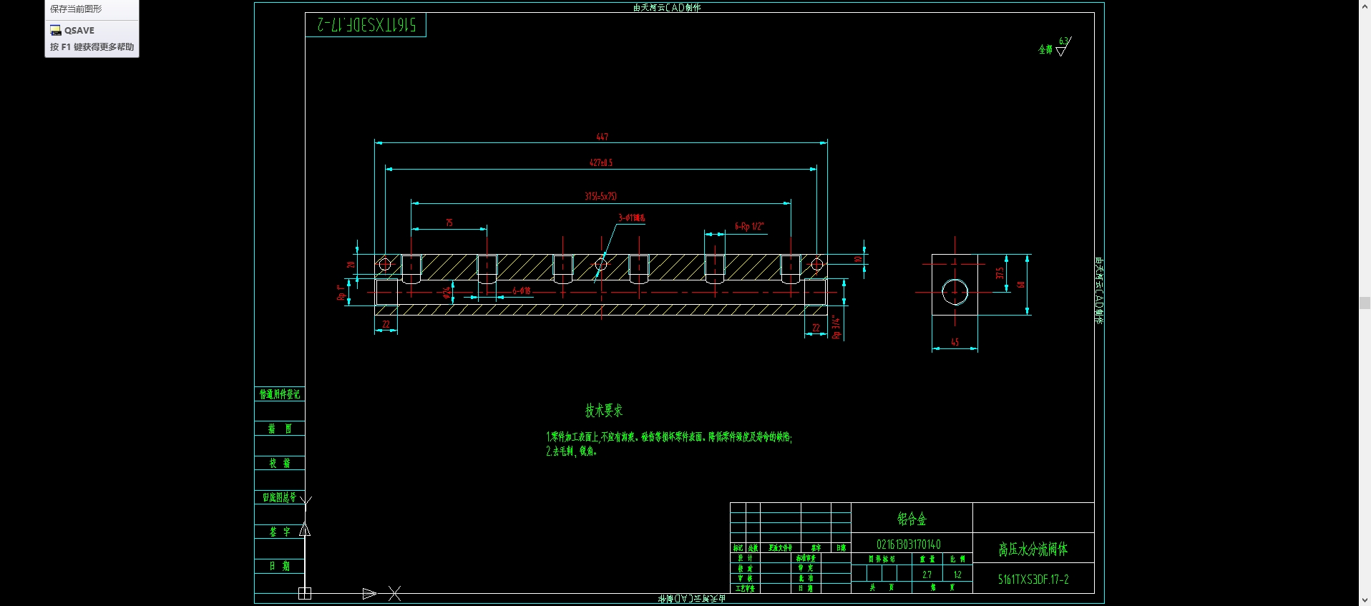Select the 75 pitch dimension text
1371x606 pixels.
pyautogui.click(x=449, y=223)
